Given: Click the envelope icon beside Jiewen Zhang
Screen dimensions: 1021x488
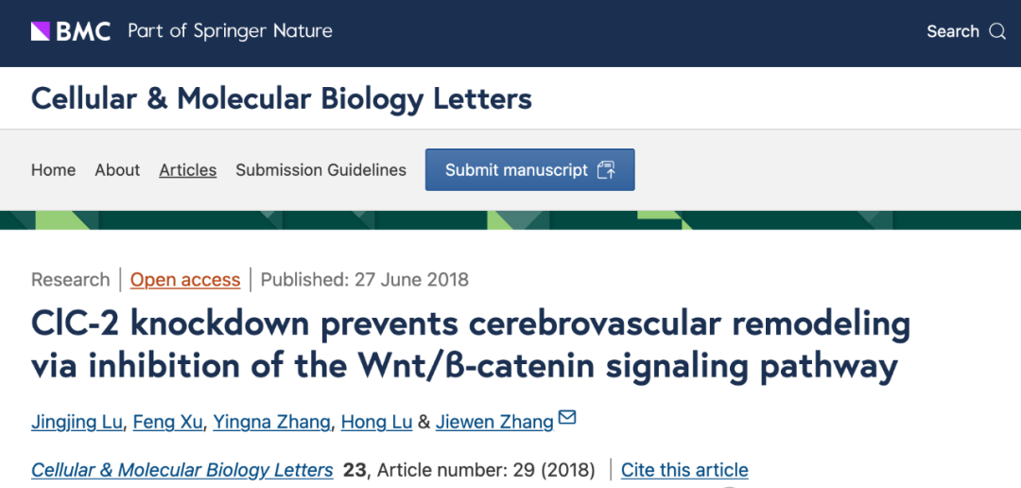Looking at the screenshot, I should click(x=567, y=417).
